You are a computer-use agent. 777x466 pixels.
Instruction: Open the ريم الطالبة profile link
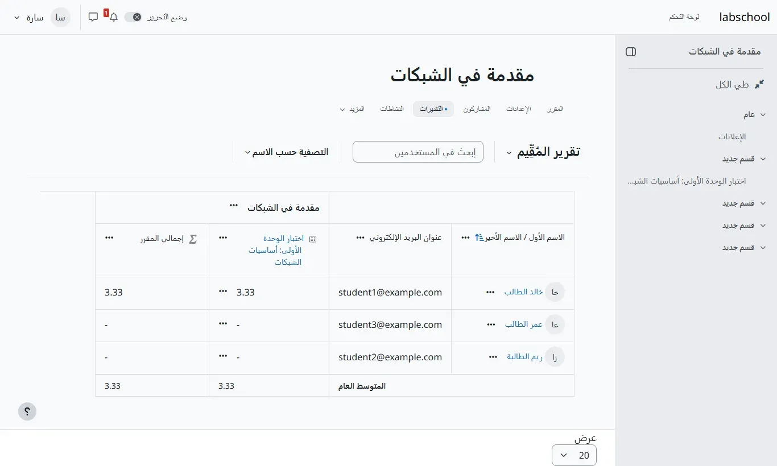tap(524, 357)
